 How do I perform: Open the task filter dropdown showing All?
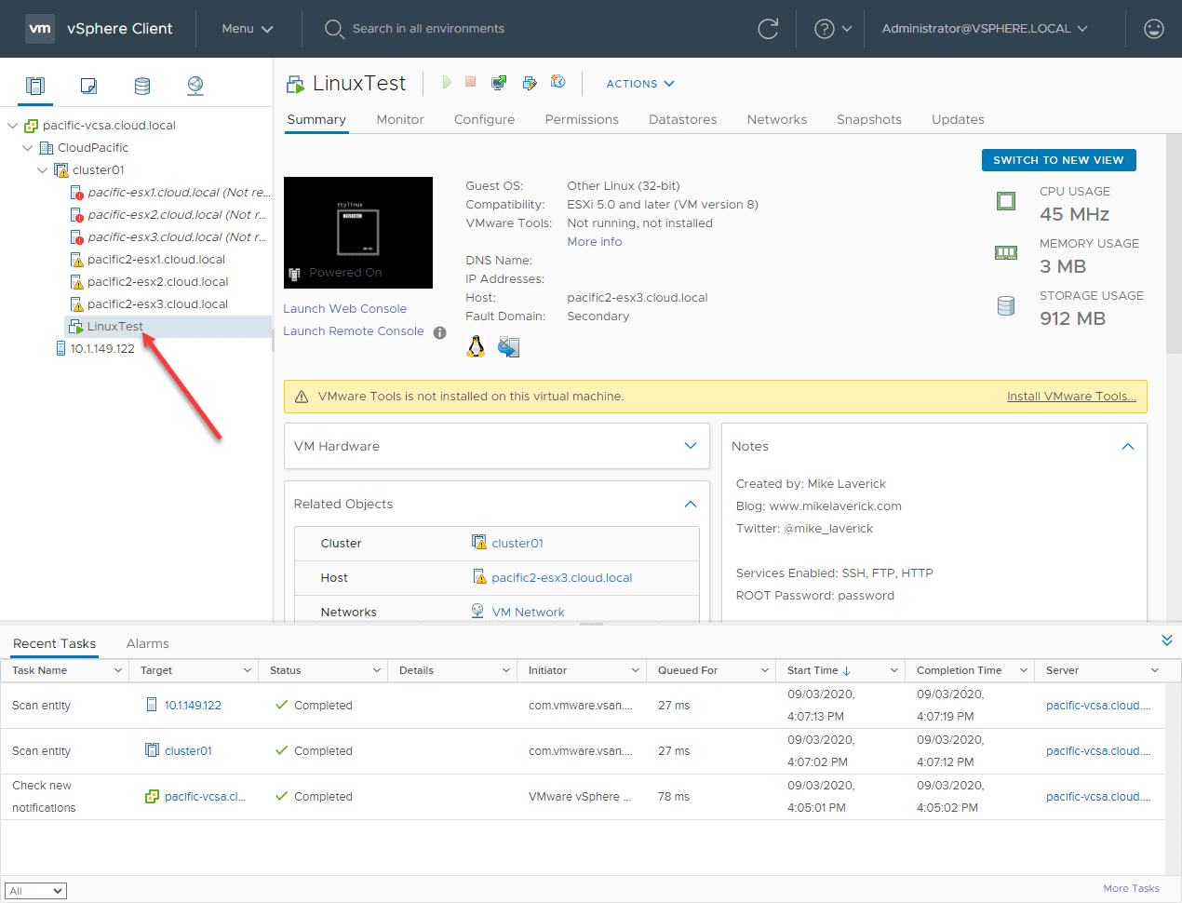(x=36, y=891)
